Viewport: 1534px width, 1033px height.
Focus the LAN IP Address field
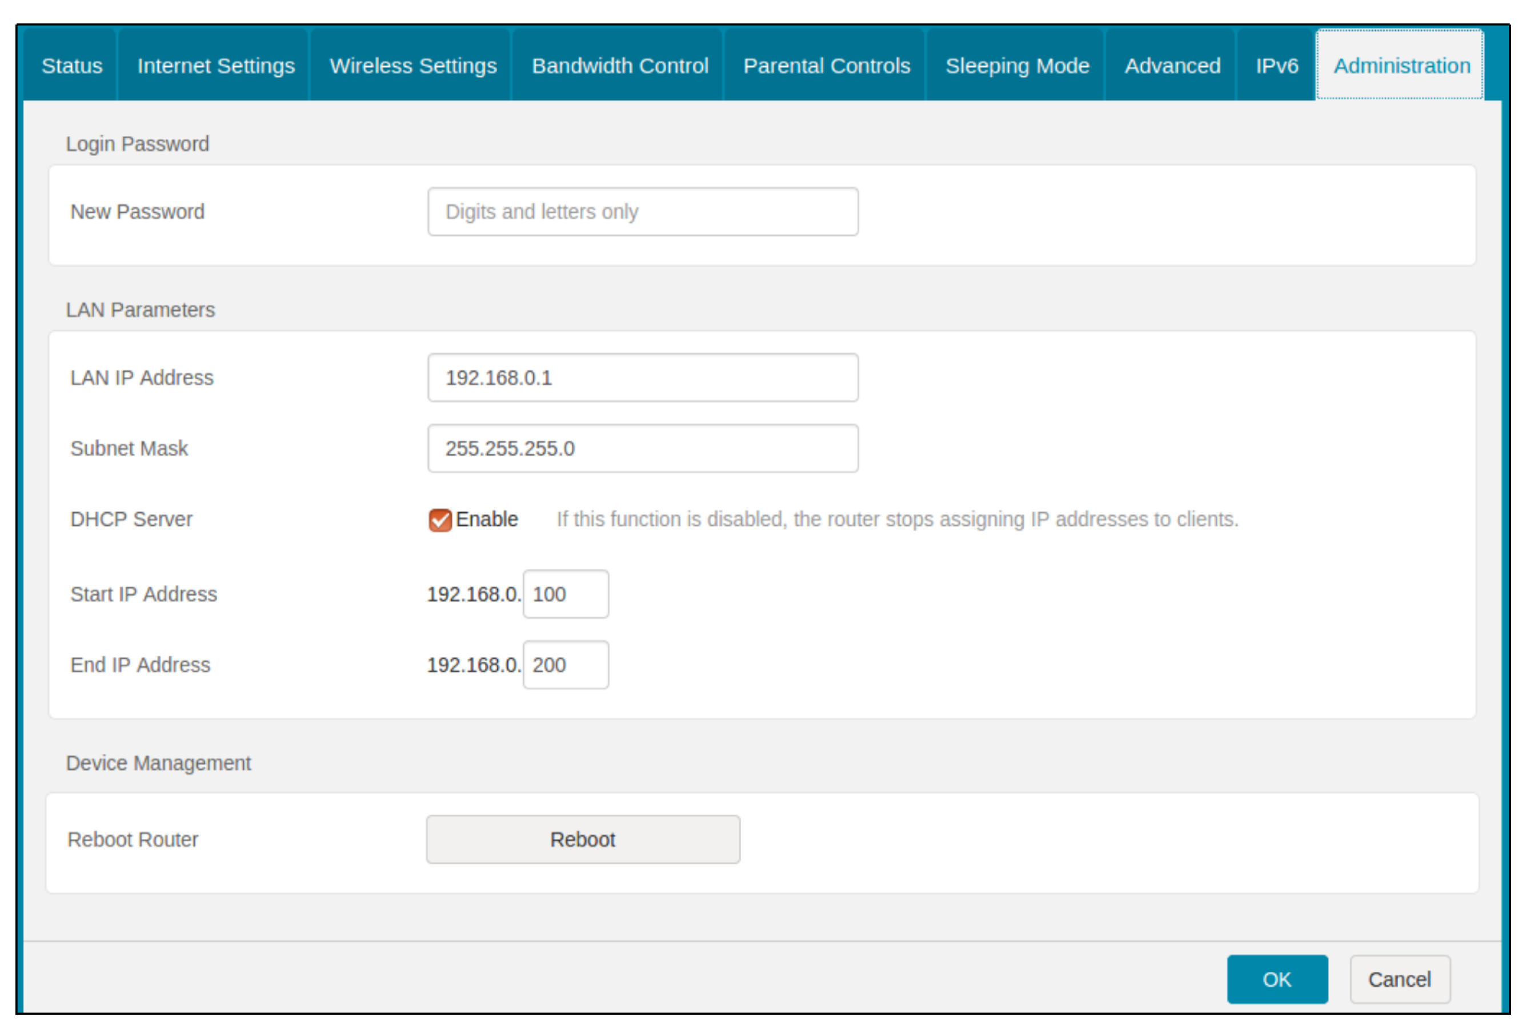click(643, 377)
